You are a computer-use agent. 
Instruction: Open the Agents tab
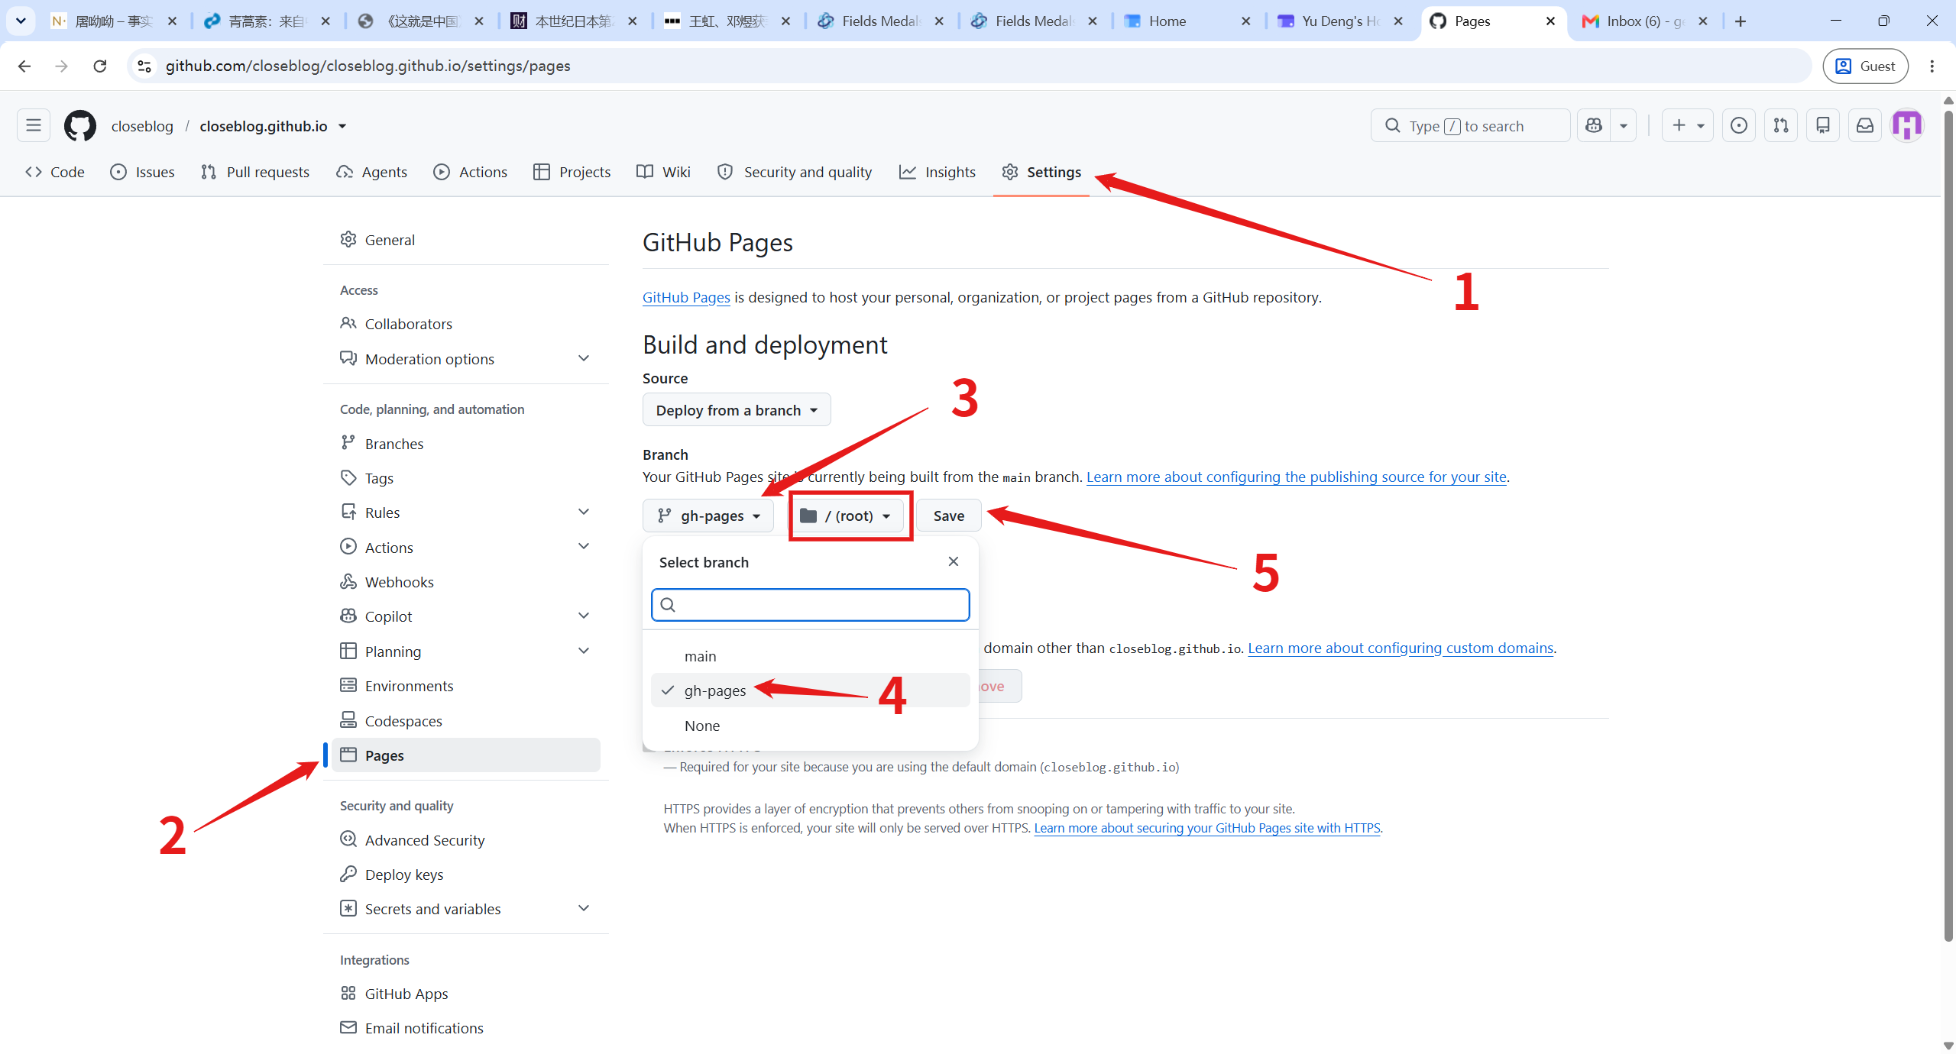(x=372, y=172)
